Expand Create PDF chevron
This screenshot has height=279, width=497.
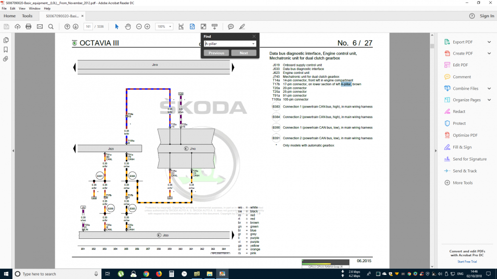point(489,54)
